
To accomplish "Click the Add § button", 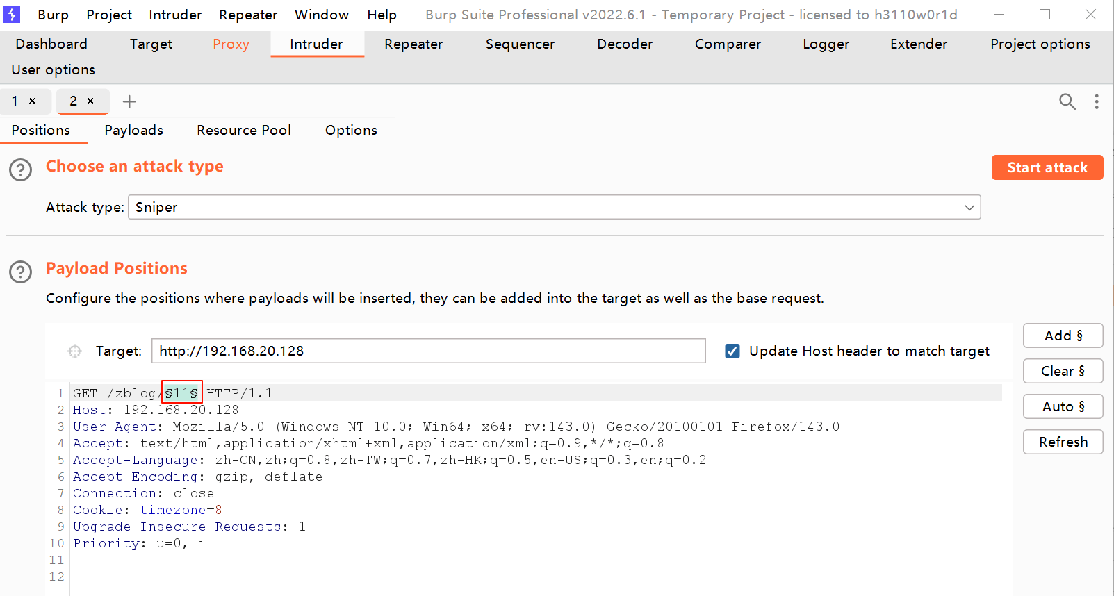I will coord(1063,336).
